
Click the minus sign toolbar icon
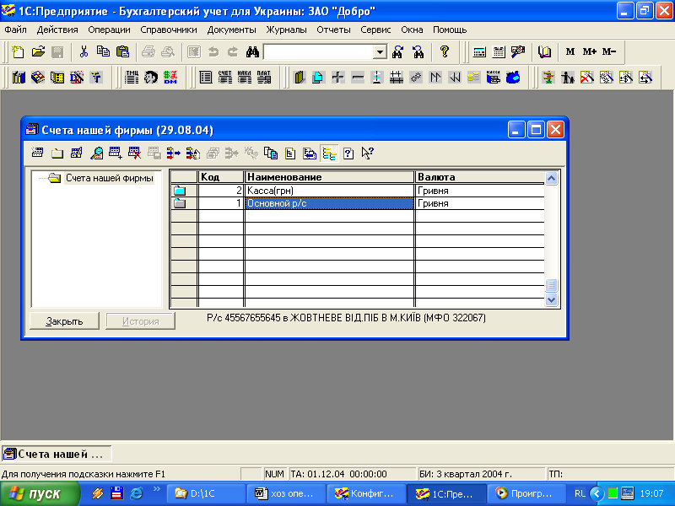(357, 78)
